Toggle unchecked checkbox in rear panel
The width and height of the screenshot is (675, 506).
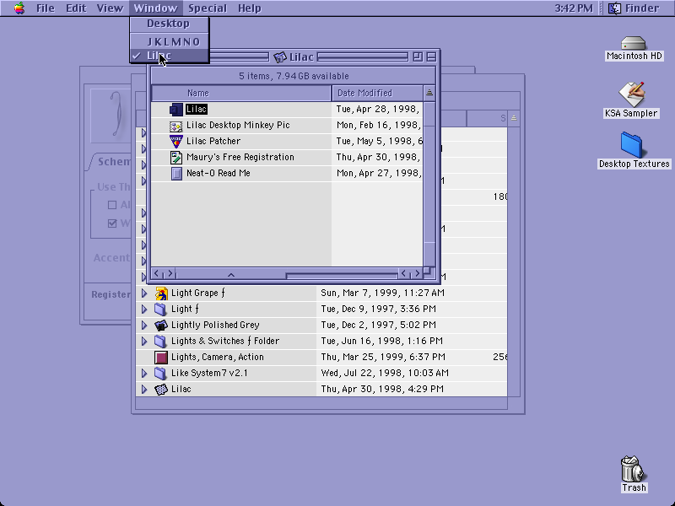[x=112, y=205]
